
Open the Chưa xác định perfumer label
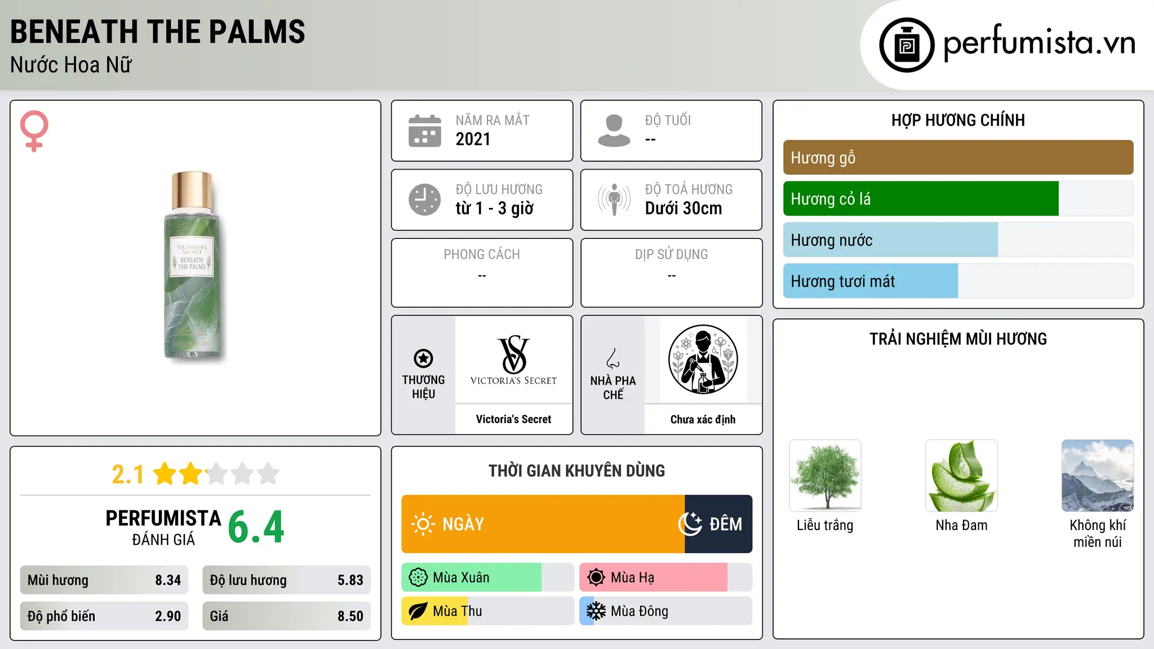703,419
